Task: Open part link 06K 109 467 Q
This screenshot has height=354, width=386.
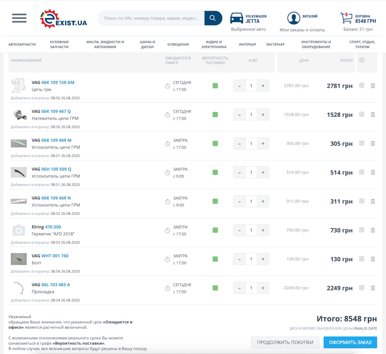Action: point(56,111)
